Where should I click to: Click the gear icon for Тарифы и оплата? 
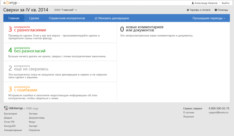188,10
